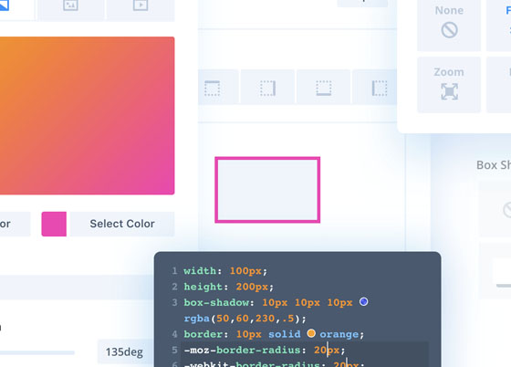This screenshot has height=367, width=511.
Task: Select the right border style icon
Action: (x=268, y=88)
